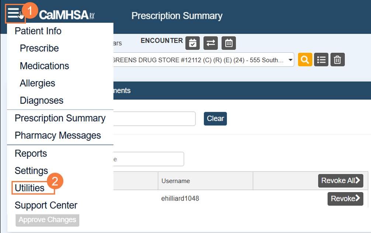Click the orange pharmacy search icon
This screenshot has width=371, height=233.
[305, 59]
